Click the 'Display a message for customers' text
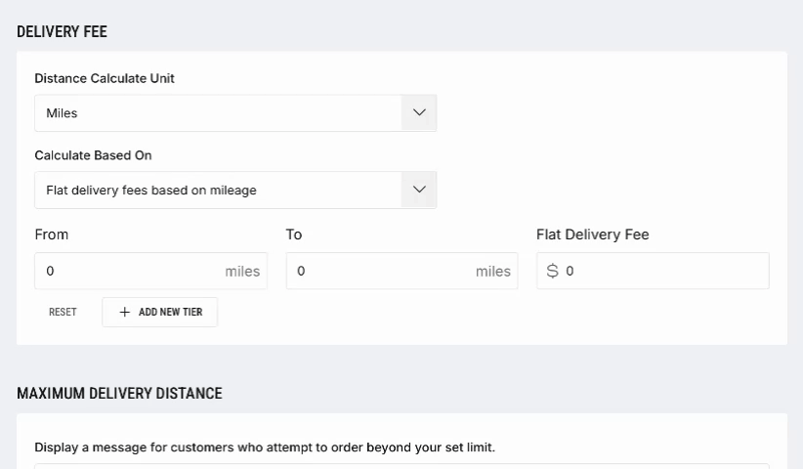Image resolution: width=803 pixels, height=469 pixels. [265, 448]
